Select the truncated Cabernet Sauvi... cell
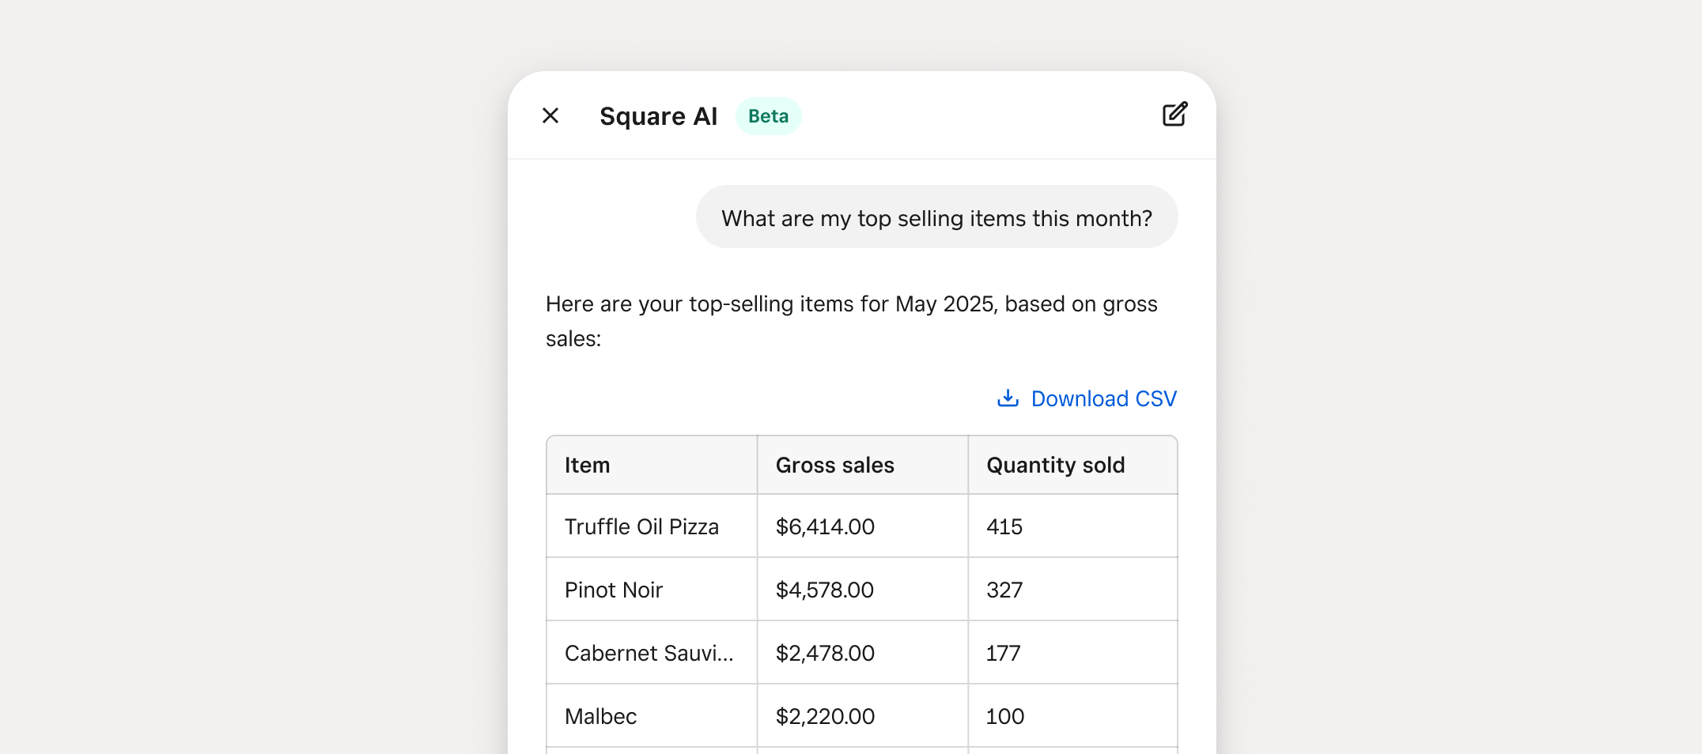Viewport: 1702px width, 754px height. pos(652,653)
